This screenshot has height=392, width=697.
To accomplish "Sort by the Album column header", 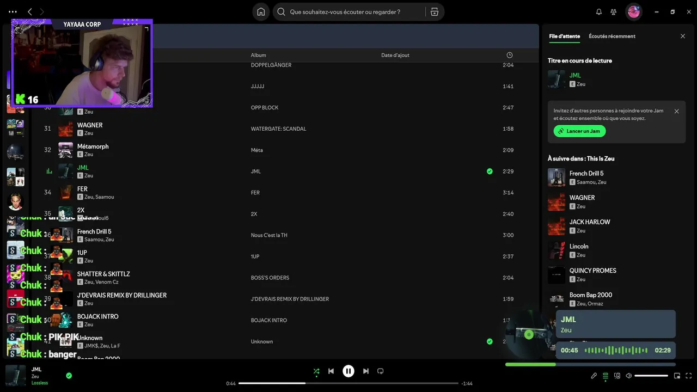I will click(x=258, y=56).
